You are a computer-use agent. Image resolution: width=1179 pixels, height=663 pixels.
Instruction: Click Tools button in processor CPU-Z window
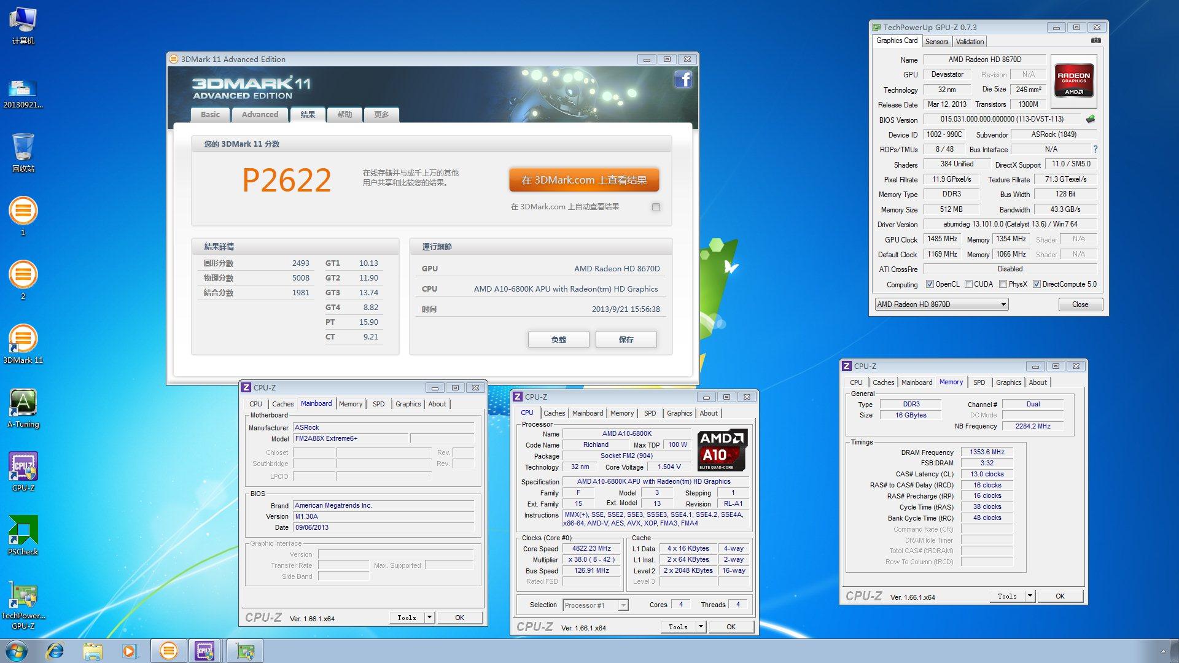point(678,627)
